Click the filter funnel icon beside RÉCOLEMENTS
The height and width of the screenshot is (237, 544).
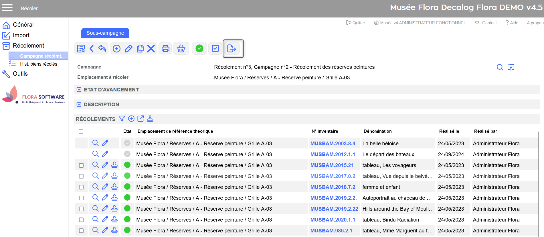click(x=122, y=119)
